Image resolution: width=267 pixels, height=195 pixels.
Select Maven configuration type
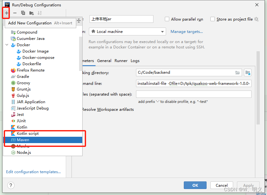[43, 140]
